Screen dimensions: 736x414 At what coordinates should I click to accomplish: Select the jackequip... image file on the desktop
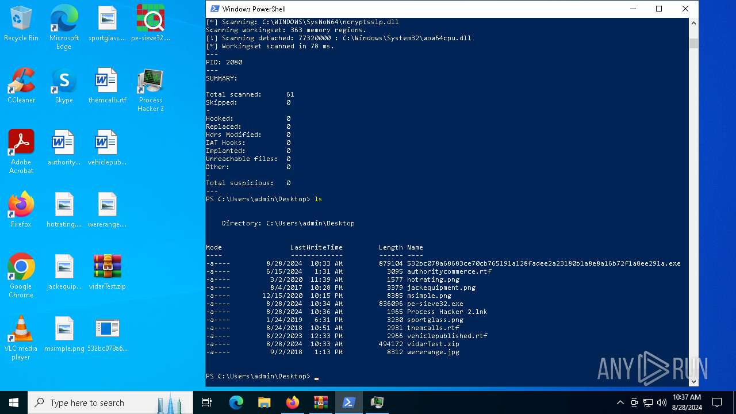click(x=64, y=273)
